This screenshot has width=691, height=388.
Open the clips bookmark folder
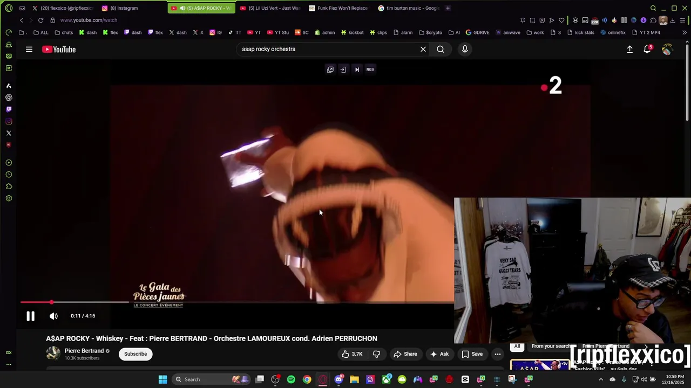point(378,32)
